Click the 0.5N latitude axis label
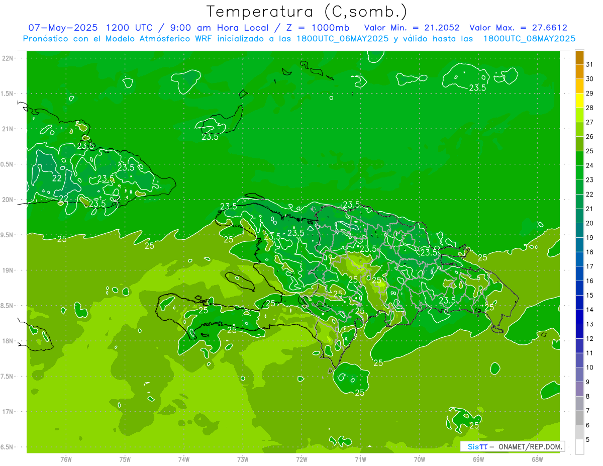 click(x=7, y=164)
